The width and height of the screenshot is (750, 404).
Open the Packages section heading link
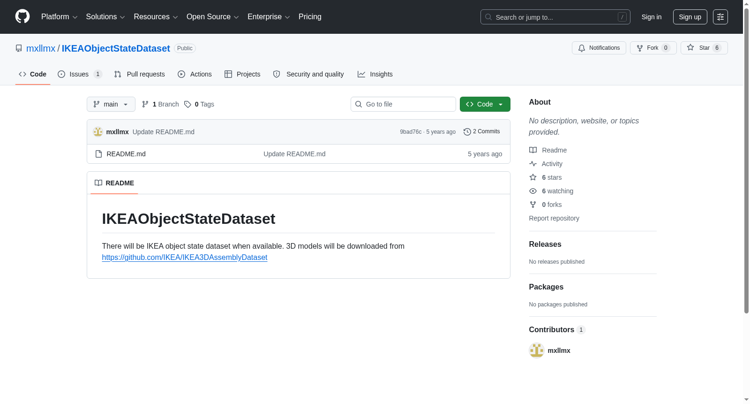pos(546,287)
